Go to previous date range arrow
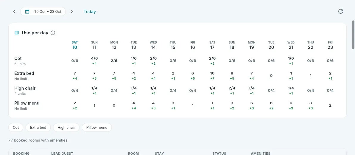This screenshot has height=155, width=355. coord(14,12)
